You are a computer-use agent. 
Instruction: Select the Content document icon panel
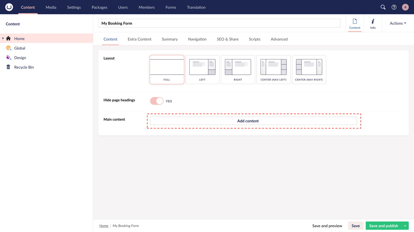pyautogui.click(x=355, y=23)
